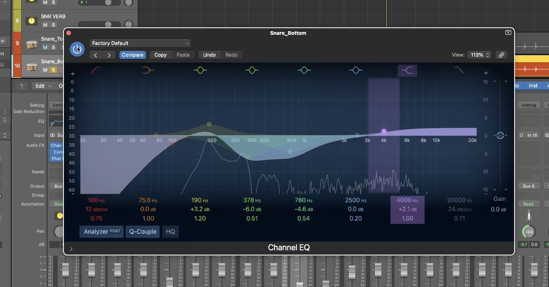549x287 pixels.
Task: Click the 100 Hz frequency value field
Action: point(96,200)
